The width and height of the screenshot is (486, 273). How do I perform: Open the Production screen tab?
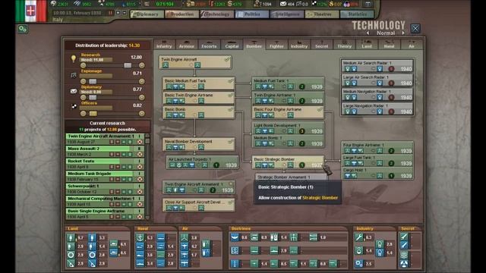point(181,14)
